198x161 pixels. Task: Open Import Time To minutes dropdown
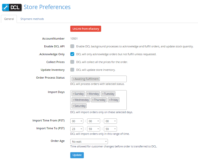point(94,129)
